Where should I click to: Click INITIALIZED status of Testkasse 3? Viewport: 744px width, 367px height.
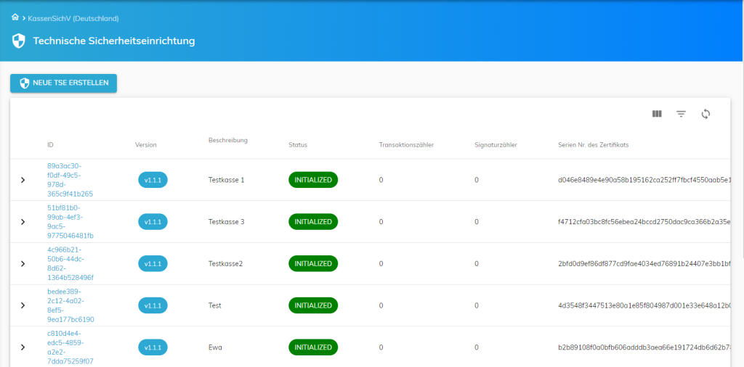click(313, 222)
